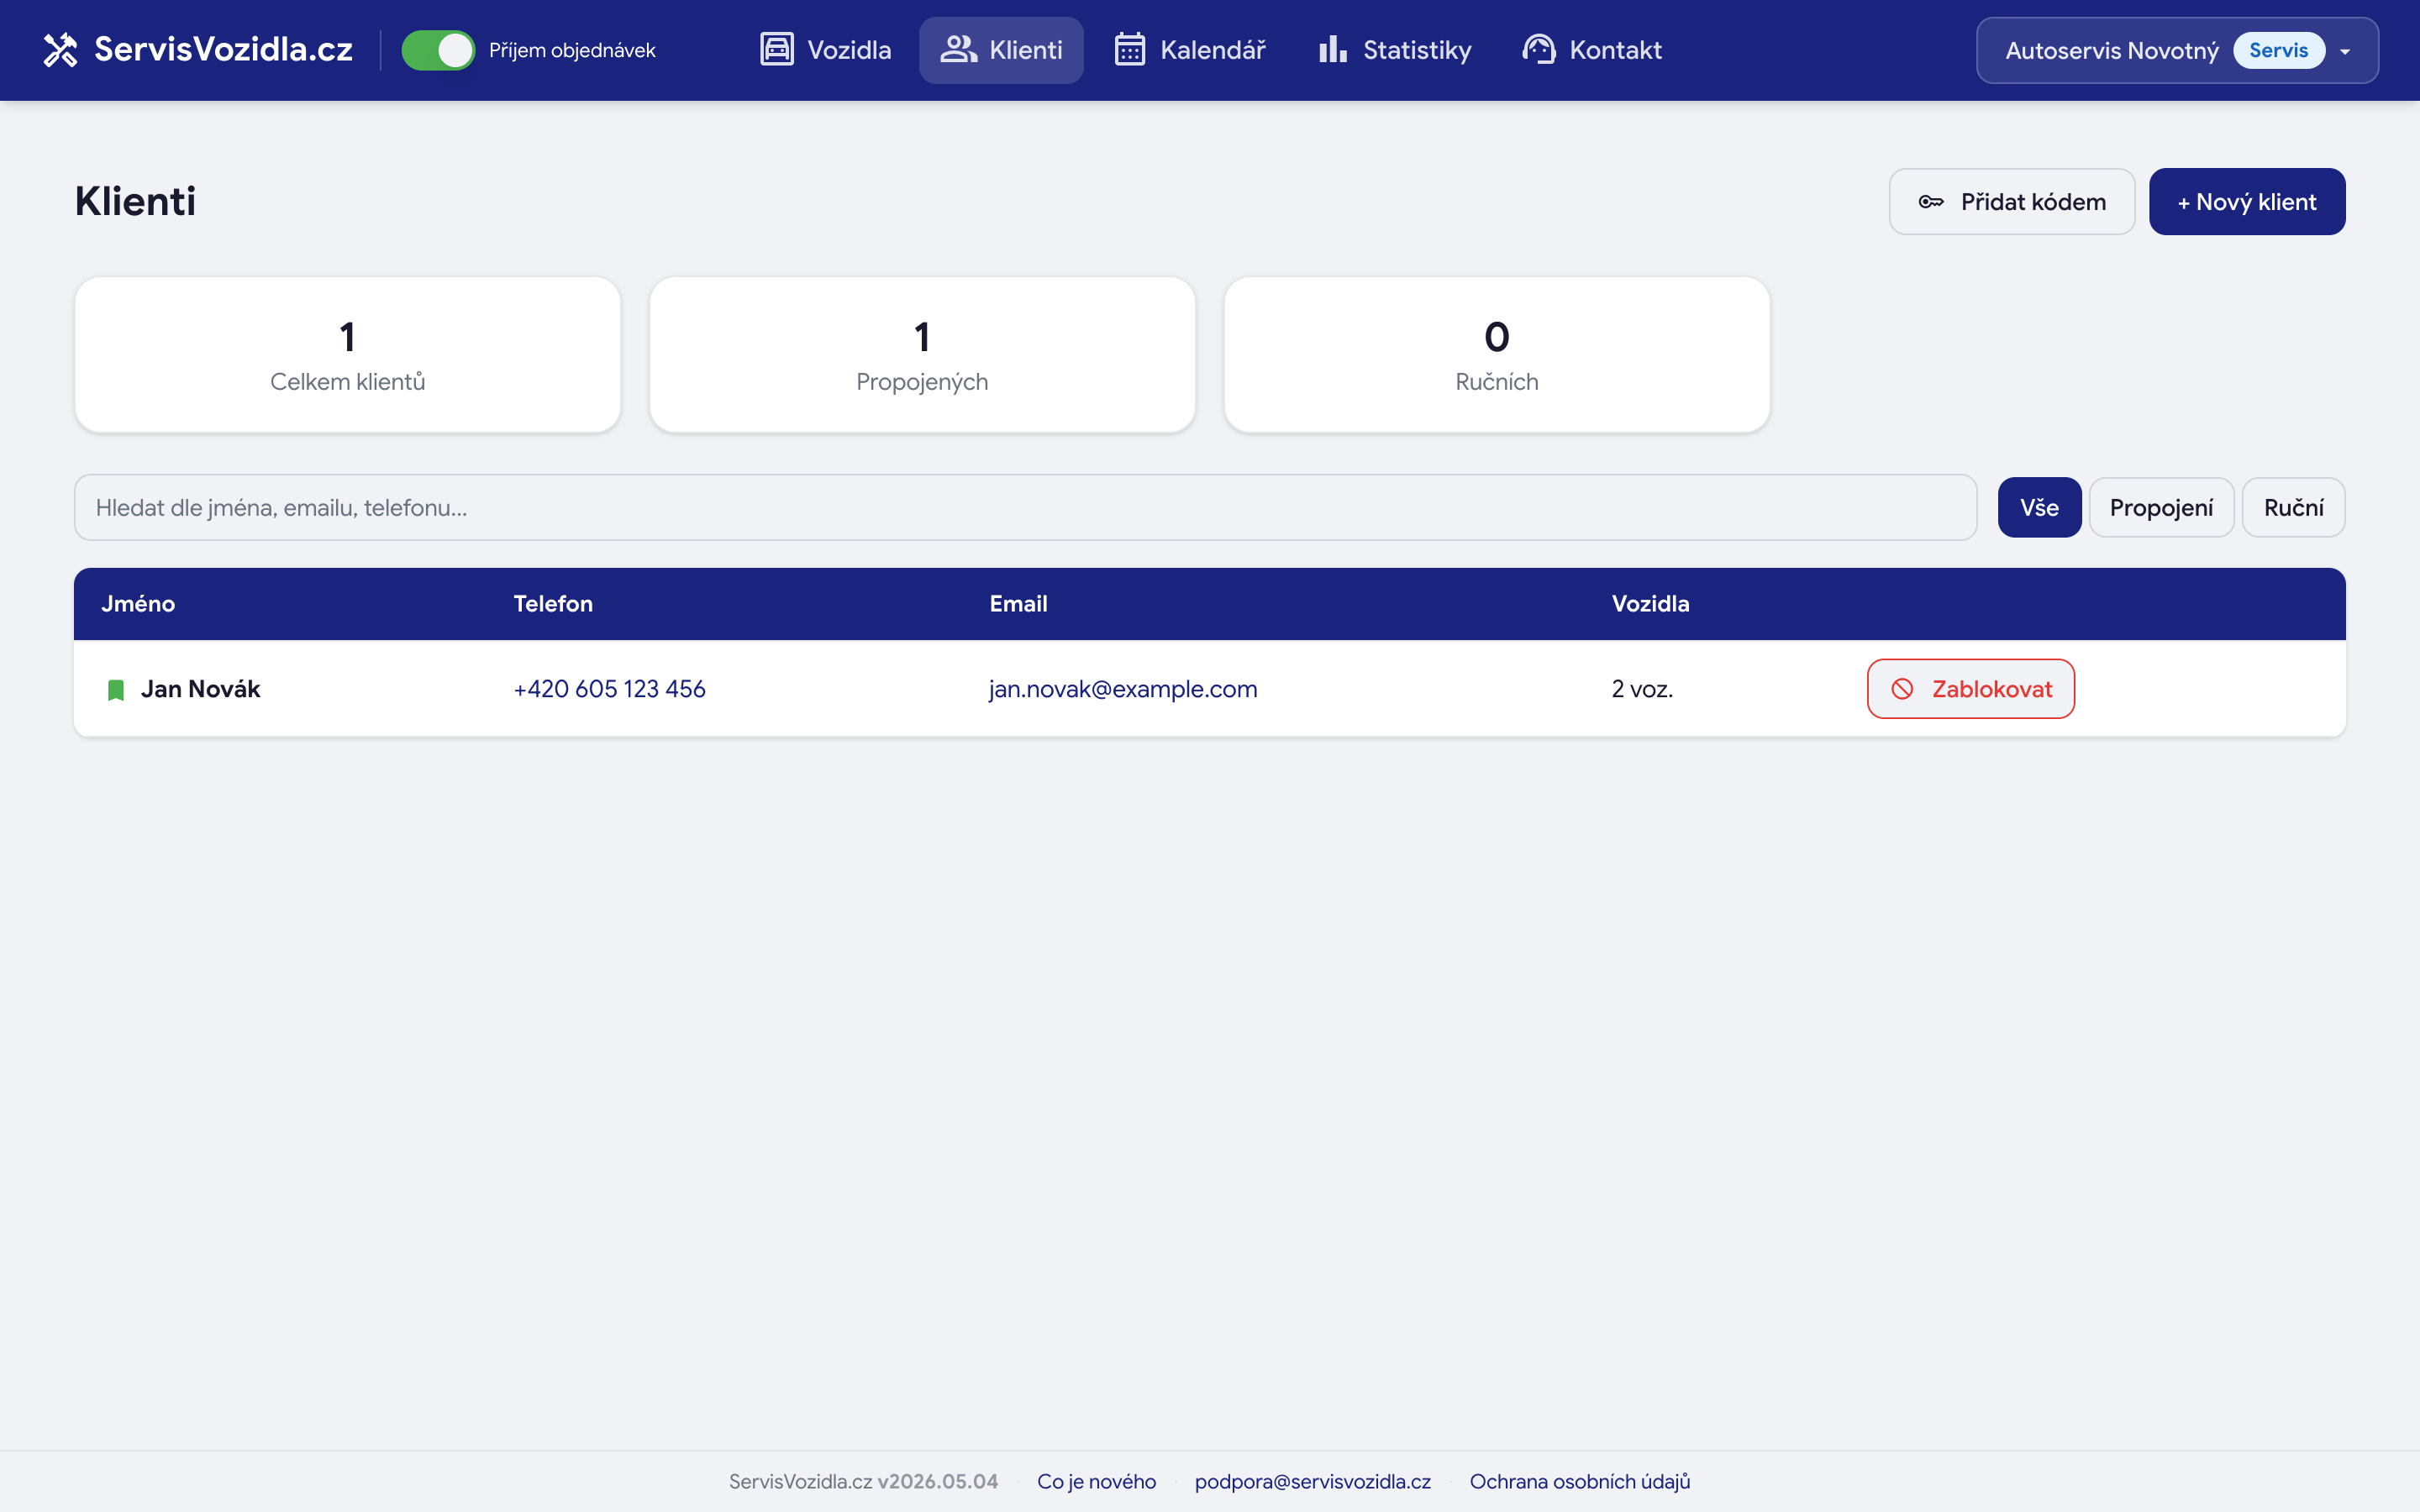This screenshot has height=1512, width=2420.
Task: Click the crossed tools logo icon
Action: (x=60, y=50)
